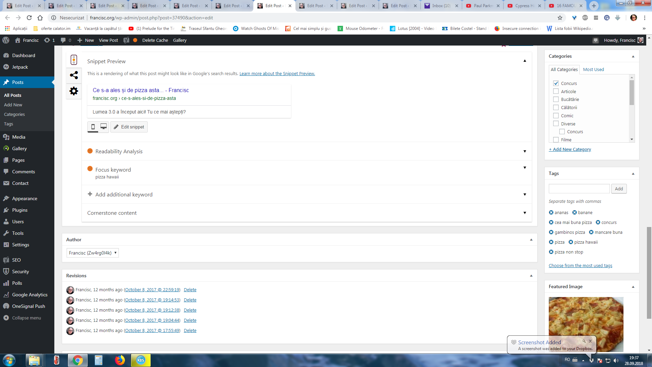Click in the tags input field
Screen dimensions: 652x367
click(579, 189)
